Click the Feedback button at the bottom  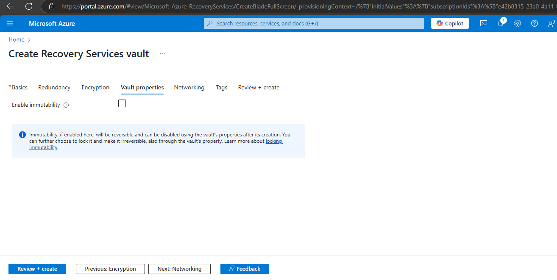(245, 269)
